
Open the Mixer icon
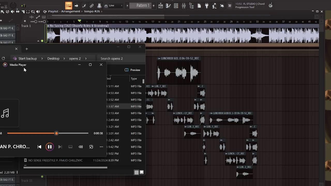[x=184, y=5]
